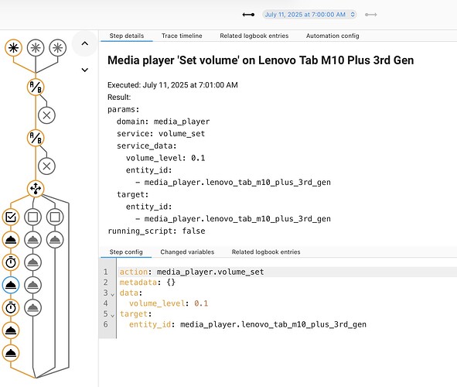
Task: Click the lower A/B condition node
Action: coord(36,138)
